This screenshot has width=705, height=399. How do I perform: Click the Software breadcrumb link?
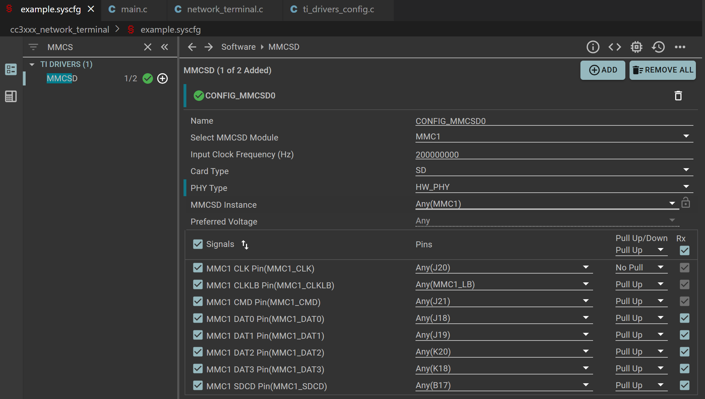[x=238, y=47]
